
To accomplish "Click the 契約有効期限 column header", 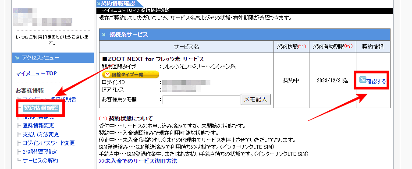I will point(333,46).
